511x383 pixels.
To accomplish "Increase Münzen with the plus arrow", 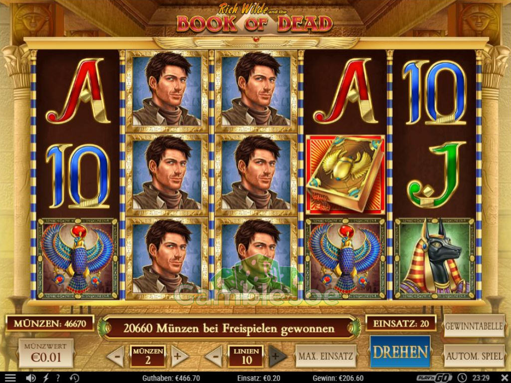I will (x=178, y=356).
